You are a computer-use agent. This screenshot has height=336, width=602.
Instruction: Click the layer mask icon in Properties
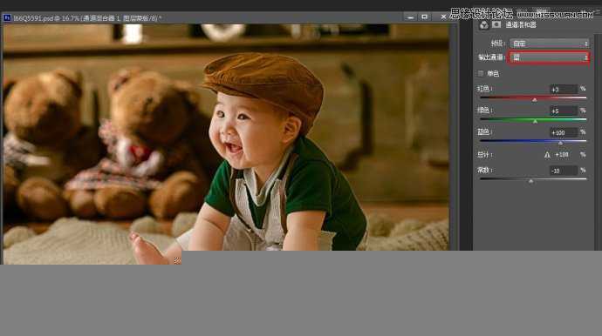[x=496, y=24]
